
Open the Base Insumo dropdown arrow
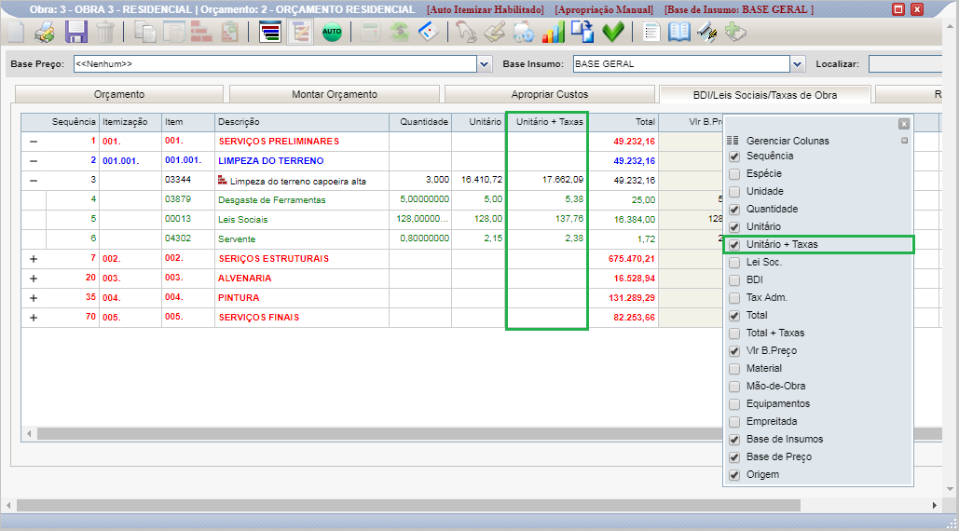coord(797,63)
